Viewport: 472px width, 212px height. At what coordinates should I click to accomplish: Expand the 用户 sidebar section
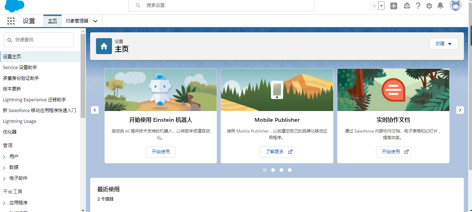[x=15, y=156]
